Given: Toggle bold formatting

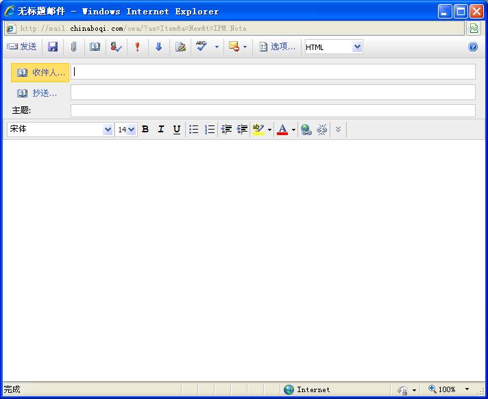Looking at the screenshot, I should pyautogui.click(x=145, y=129).
